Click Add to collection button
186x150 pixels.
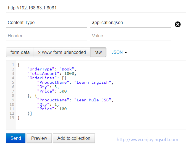point(74,138)
